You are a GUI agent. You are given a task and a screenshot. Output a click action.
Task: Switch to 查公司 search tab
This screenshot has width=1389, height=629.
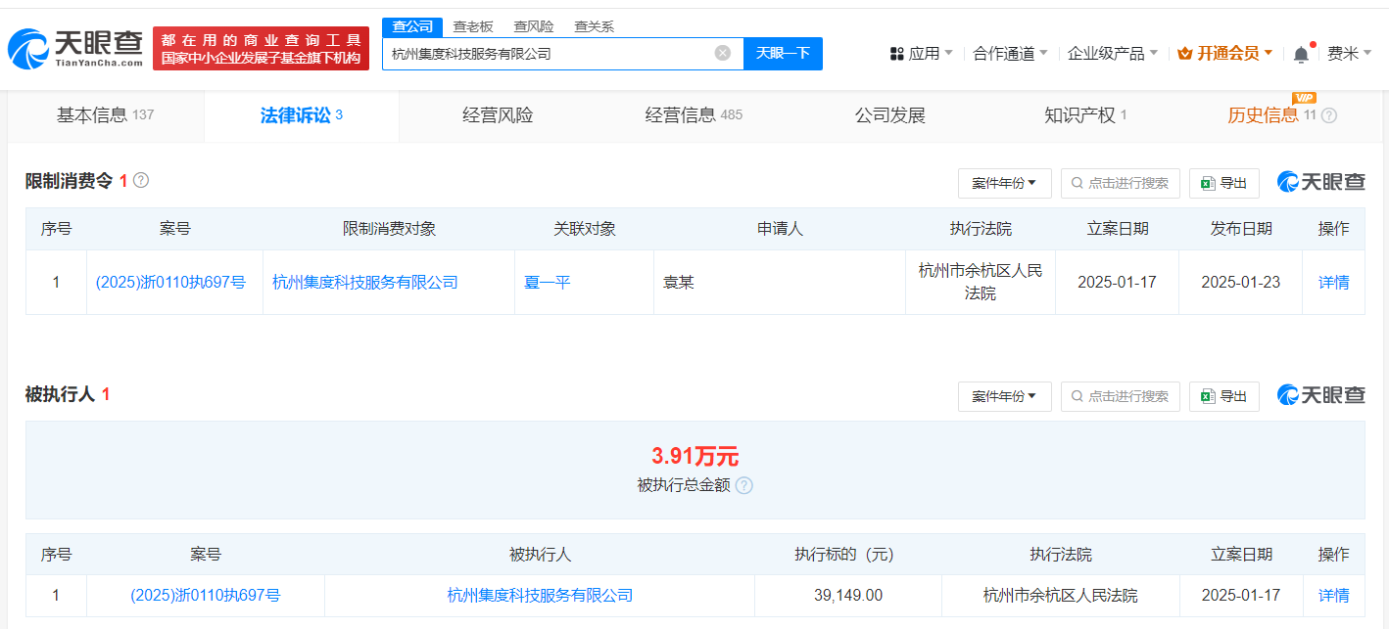(412, 26)
